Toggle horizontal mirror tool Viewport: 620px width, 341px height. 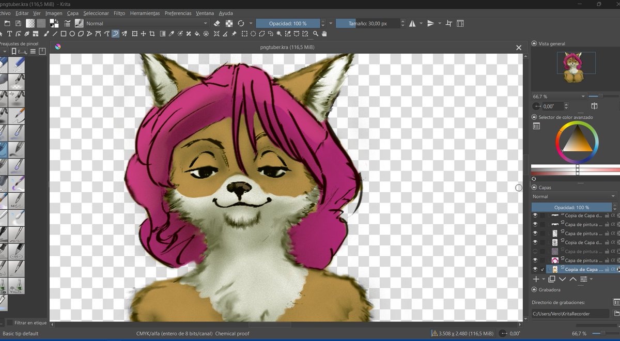tap(412, 23)
